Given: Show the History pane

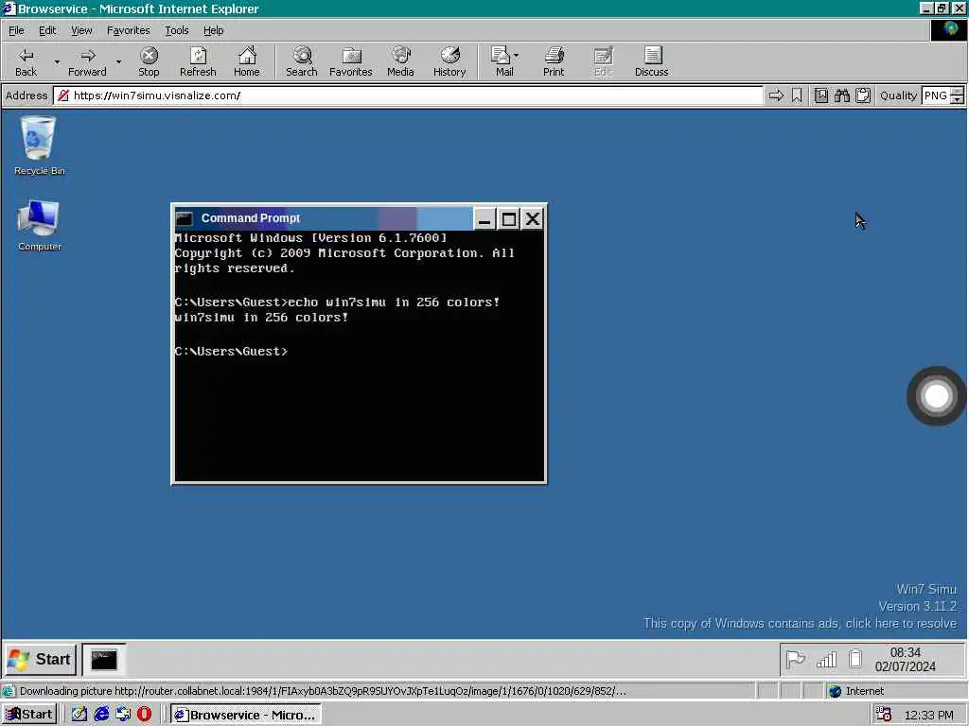Looking at the screenshot, I should 449,61.
